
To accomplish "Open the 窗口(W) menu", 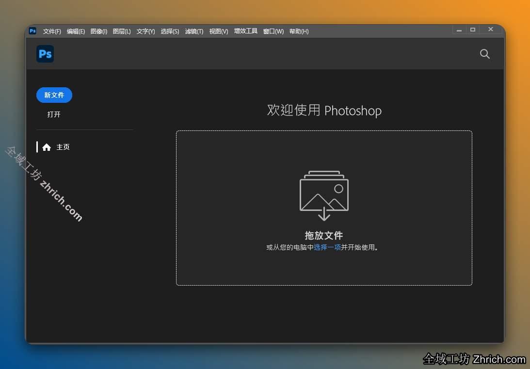I will pos(273,31).
